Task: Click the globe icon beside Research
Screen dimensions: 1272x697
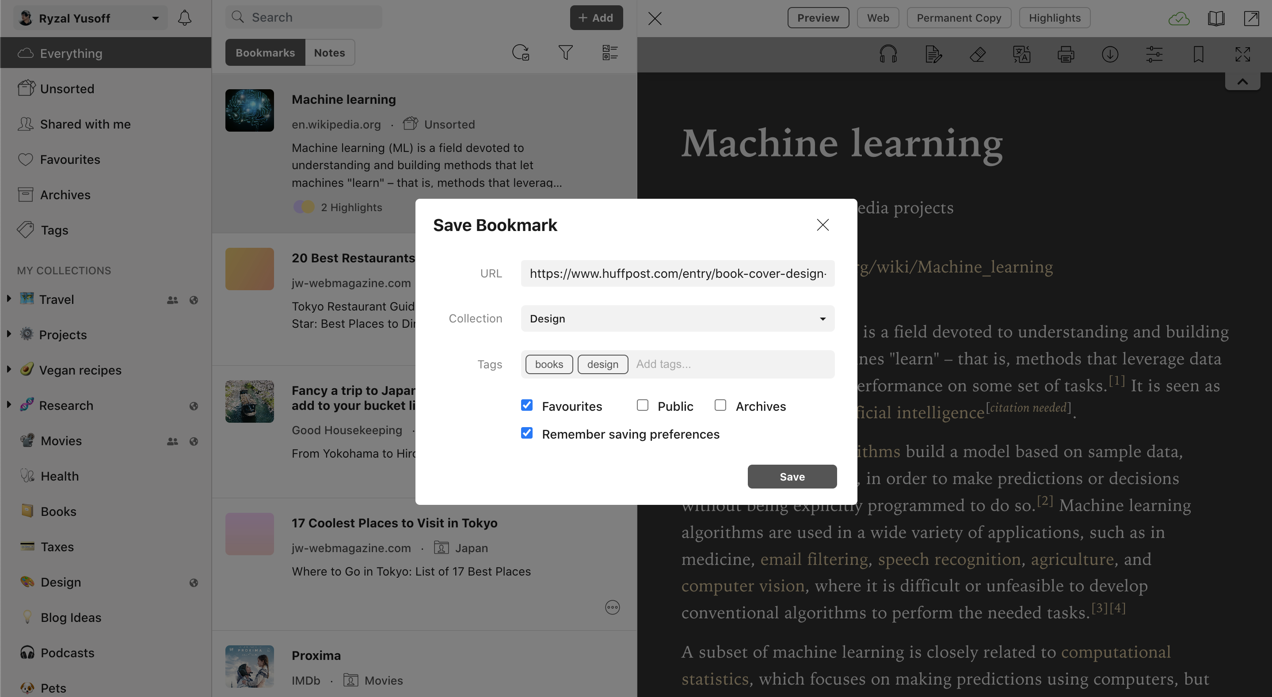Action: tap(194, 406)
